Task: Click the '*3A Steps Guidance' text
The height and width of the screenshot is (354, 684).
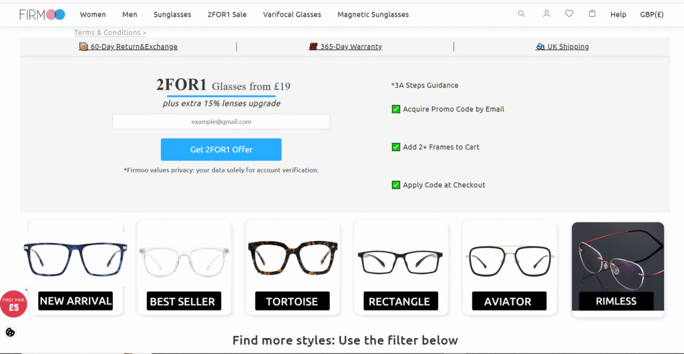Action: [x=425, y=85]
